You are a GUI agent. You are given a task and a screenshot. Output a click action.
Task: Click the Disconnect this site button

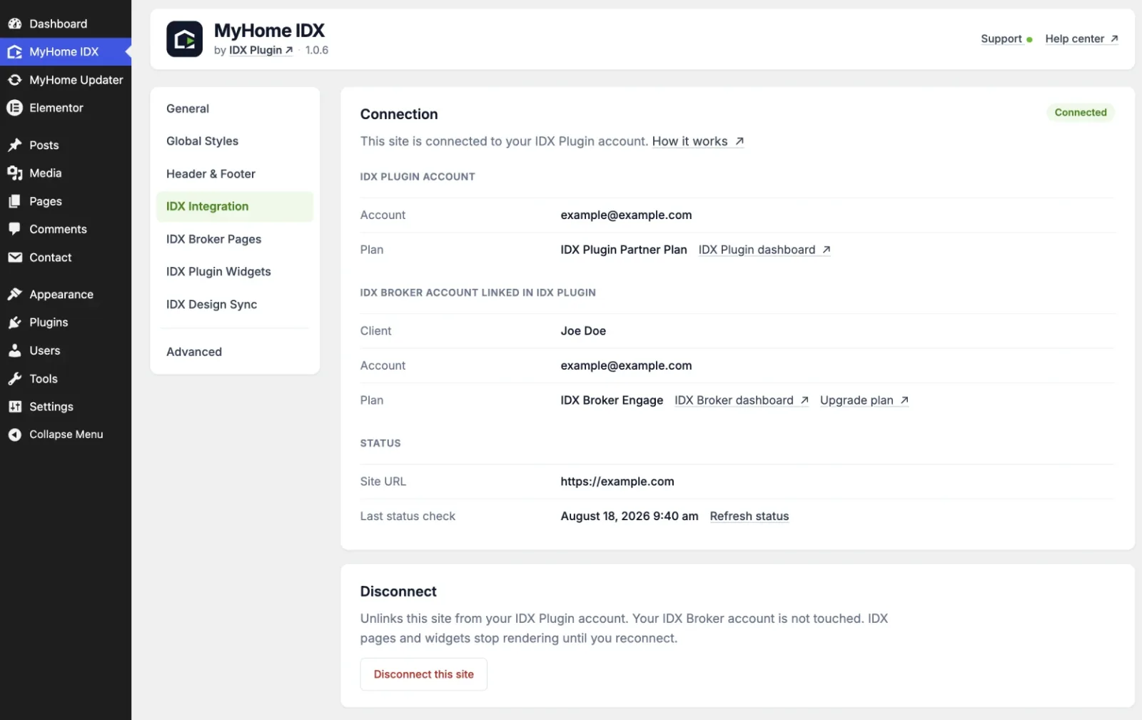[424, 674]
